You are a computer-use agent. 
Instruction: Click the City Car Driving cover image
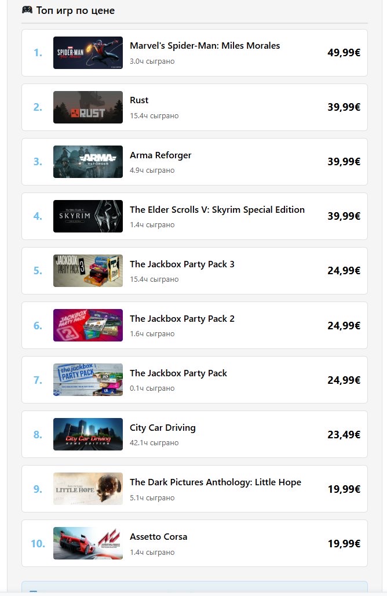tap(87, 434)
